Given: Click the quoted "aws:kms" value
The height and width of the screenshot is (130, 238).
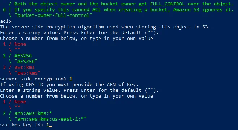Looking at the screenshot, I should click(x=27, y=73).
